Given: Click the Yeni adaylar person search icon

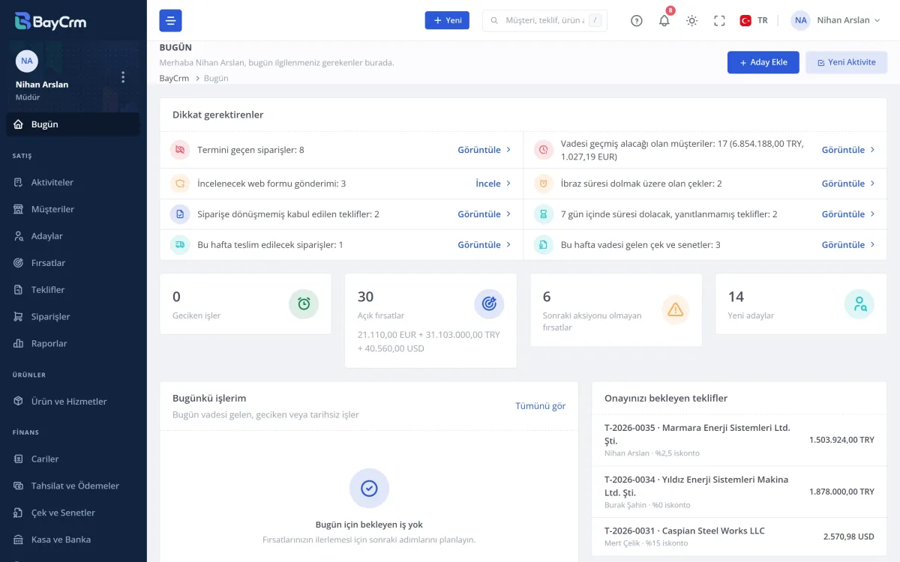Looking at the screenshot, I should coord(859,303).
